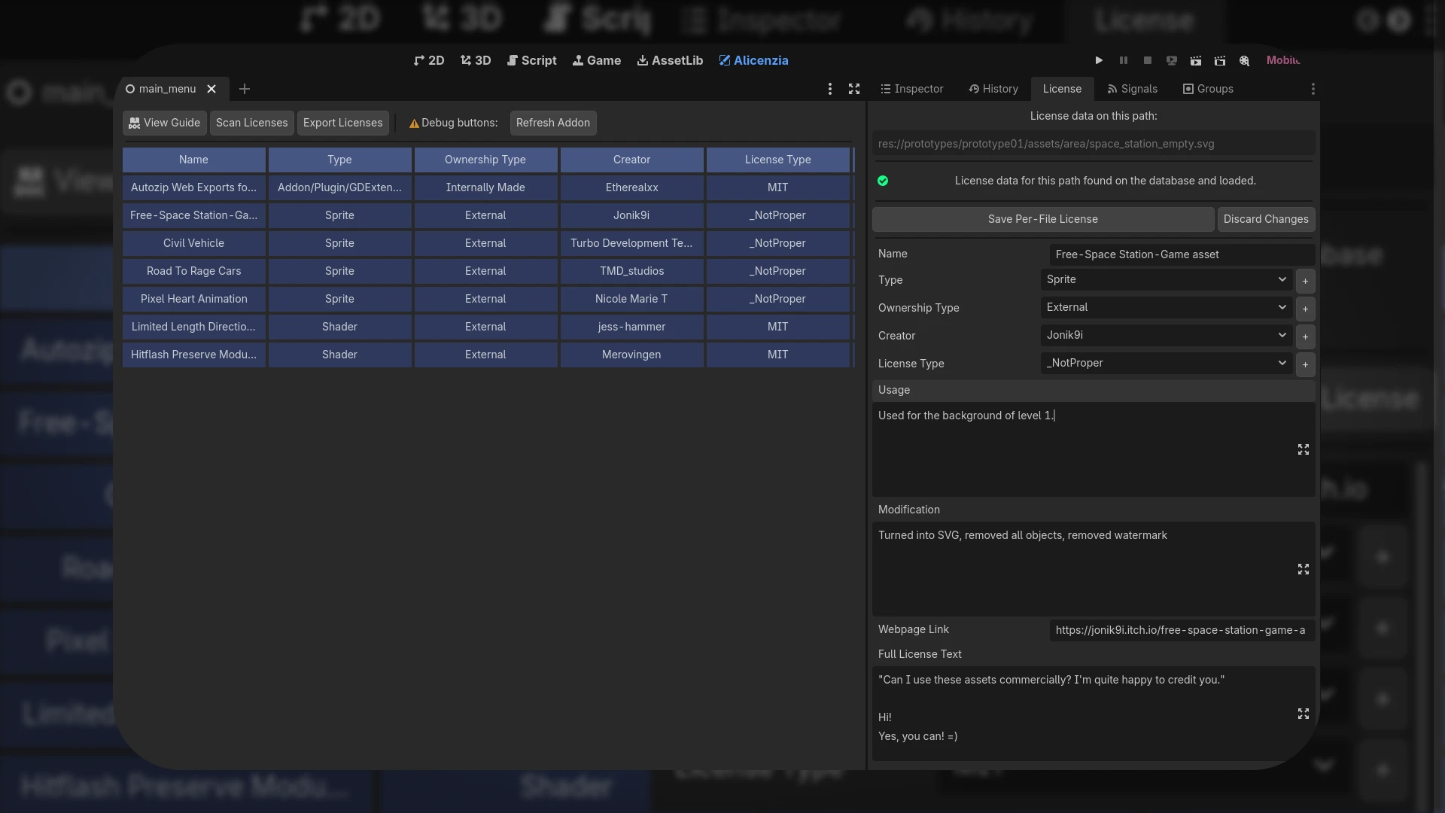Switch to the 2D workspace

(429, 60)
